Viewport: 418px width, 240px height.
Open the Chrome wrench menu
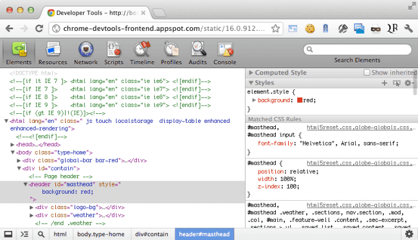point(408,28)
